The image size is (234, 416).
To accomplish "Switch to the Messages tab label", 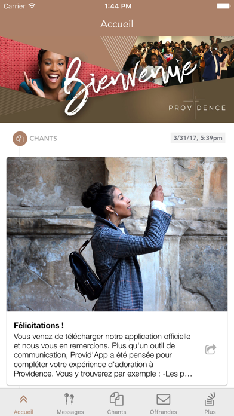I will (70, 412).
